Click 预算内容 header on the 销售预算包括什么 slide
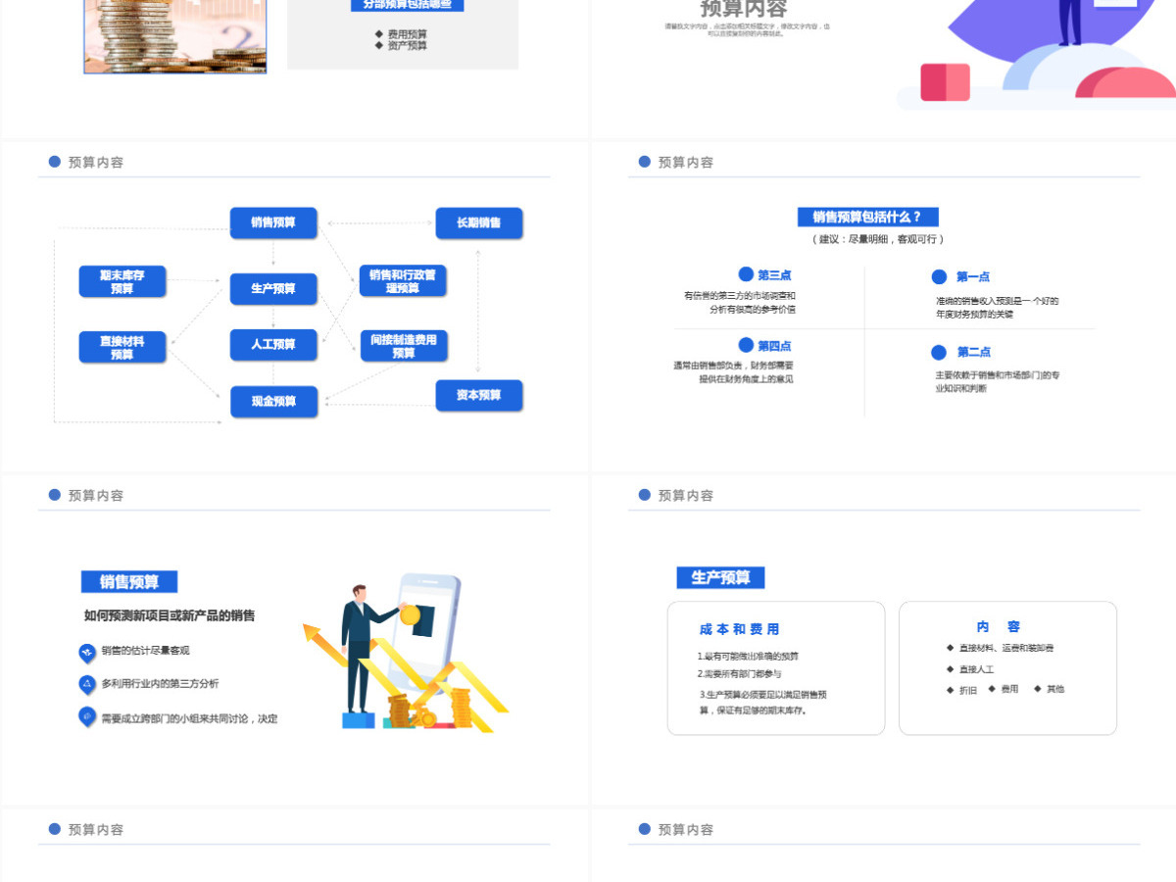Viewport: 1176px width, 882px height. pyautogui.click(x=686, y=162)
